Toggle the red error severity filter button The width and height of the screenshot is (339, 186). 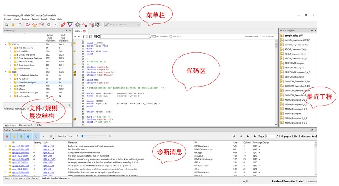pyautogui.click(x=7, y=136)
